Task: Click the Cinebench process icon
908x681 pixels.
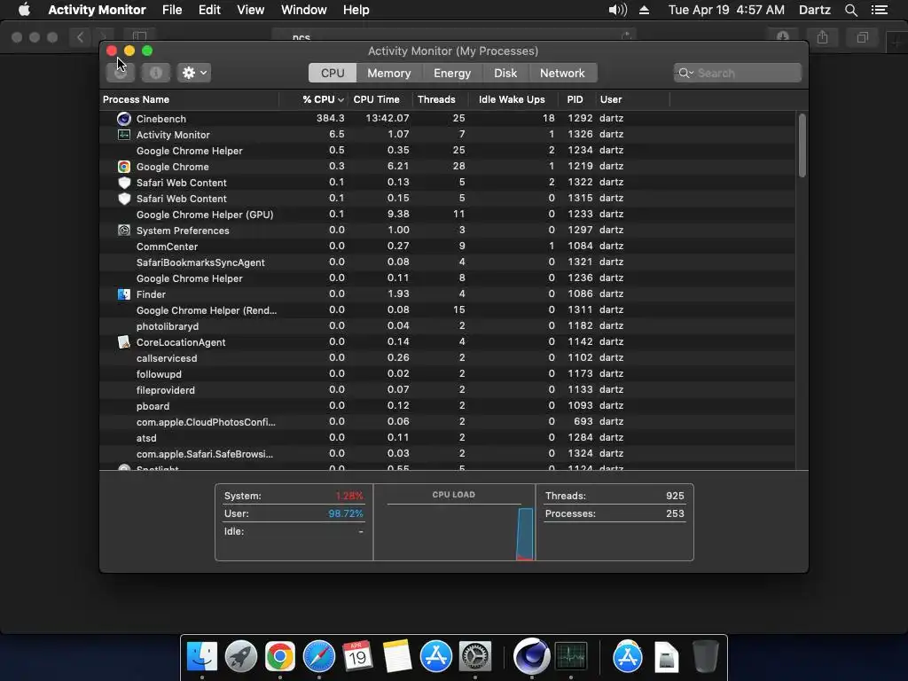Action: (x=124, y=119)
